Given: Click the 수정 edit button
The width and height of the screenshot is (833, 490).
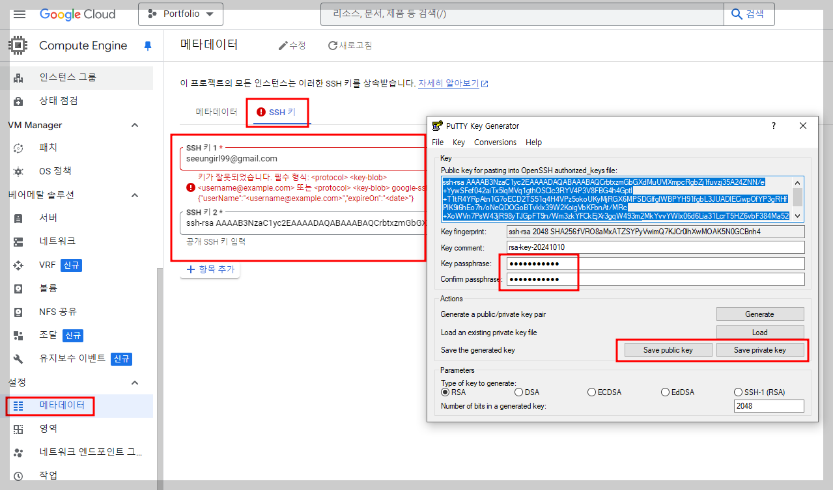Looking at the screenshot, I should (292, 46).
